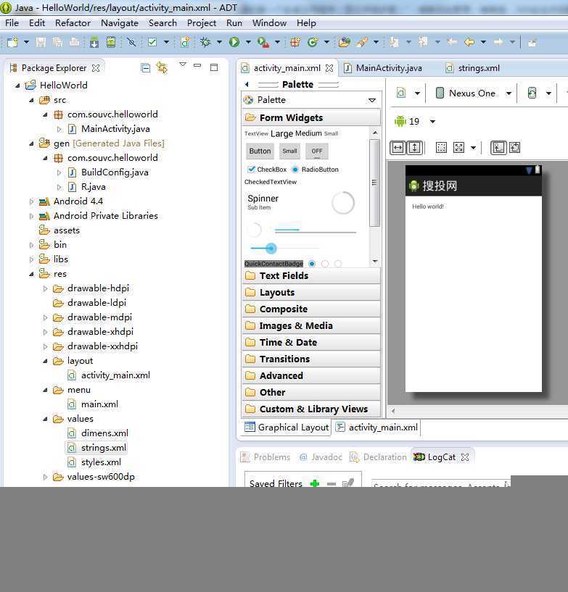Pick the Button widget in palette
Screen dimensions: 568x592
coord(260,151)
